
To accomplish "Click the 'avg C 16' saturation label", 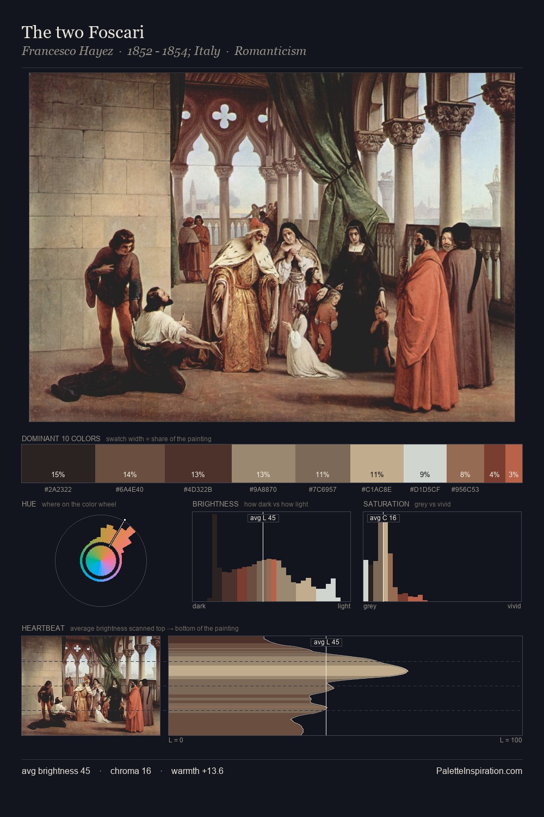I will tap(383, 518).
